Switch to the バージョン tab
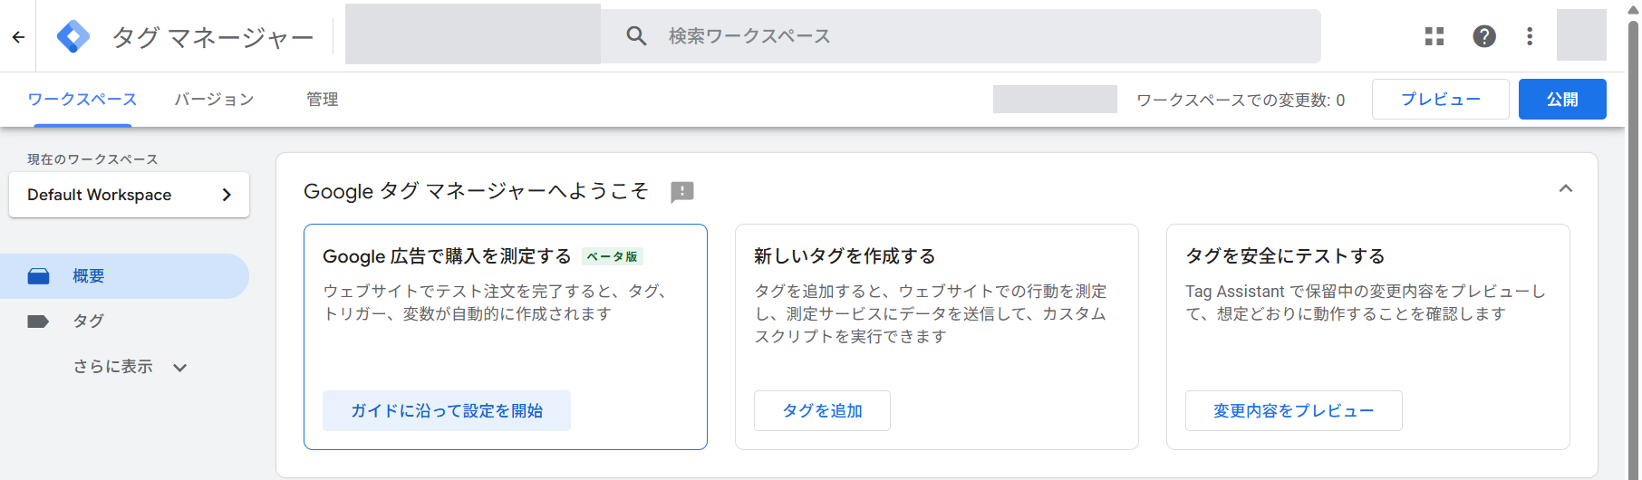1642x480 pixels. pyautogui.click(x=214, y=100)
